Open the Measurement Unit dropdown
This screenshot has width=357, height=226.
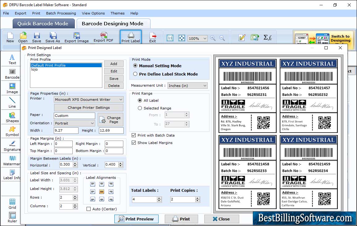187,86
